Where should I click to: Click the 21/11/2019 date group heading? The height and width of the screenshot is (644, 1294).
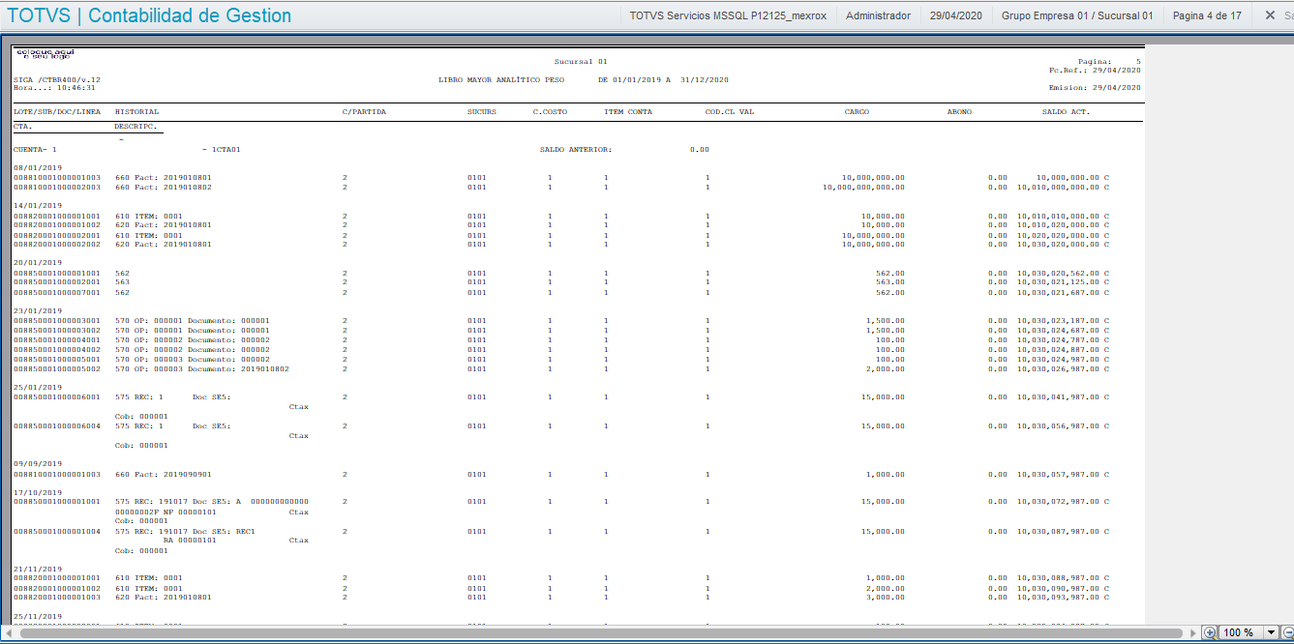click(x=38, y=569)
